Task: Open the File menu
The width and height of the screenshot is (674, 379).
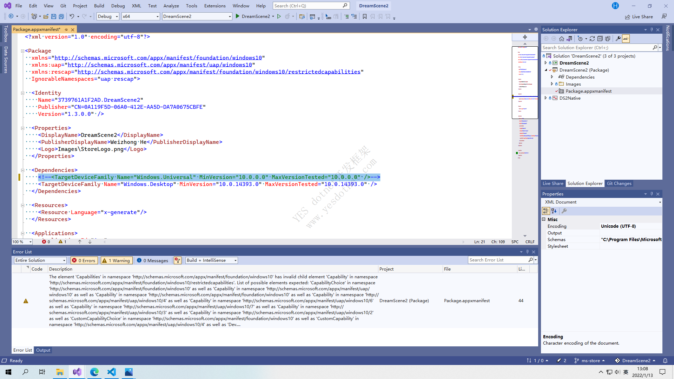Action: 19,6
